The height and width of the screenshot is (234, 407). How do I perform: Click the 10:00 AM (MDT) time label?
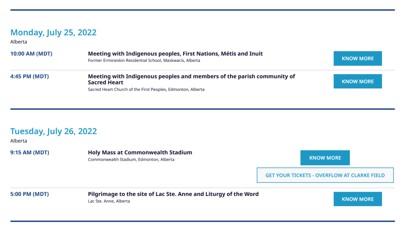coord(31,54)
